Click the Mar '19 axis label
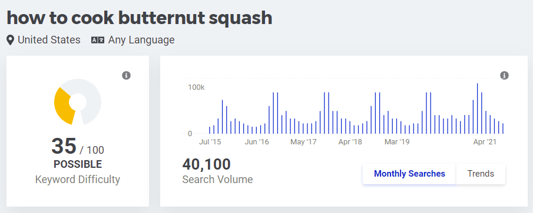Screen dimensions: 533x213 397,142
